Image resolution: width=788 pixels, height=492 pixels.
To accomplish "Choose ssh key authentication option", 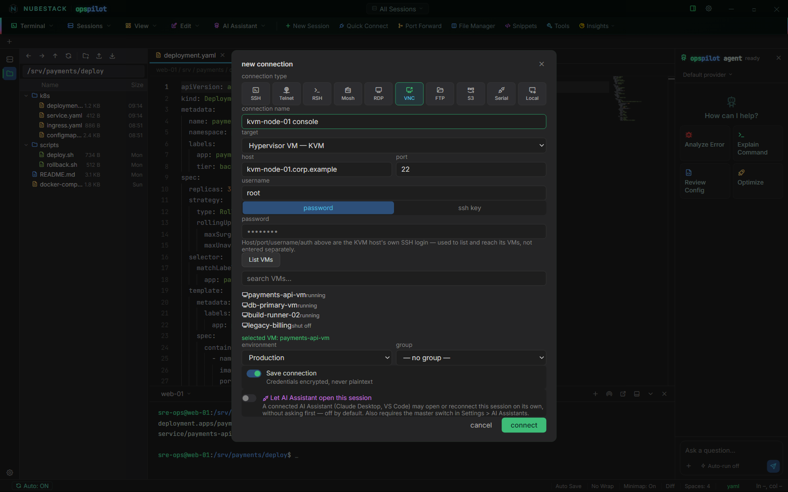I will pyautogui.click(x=470, y=208).
